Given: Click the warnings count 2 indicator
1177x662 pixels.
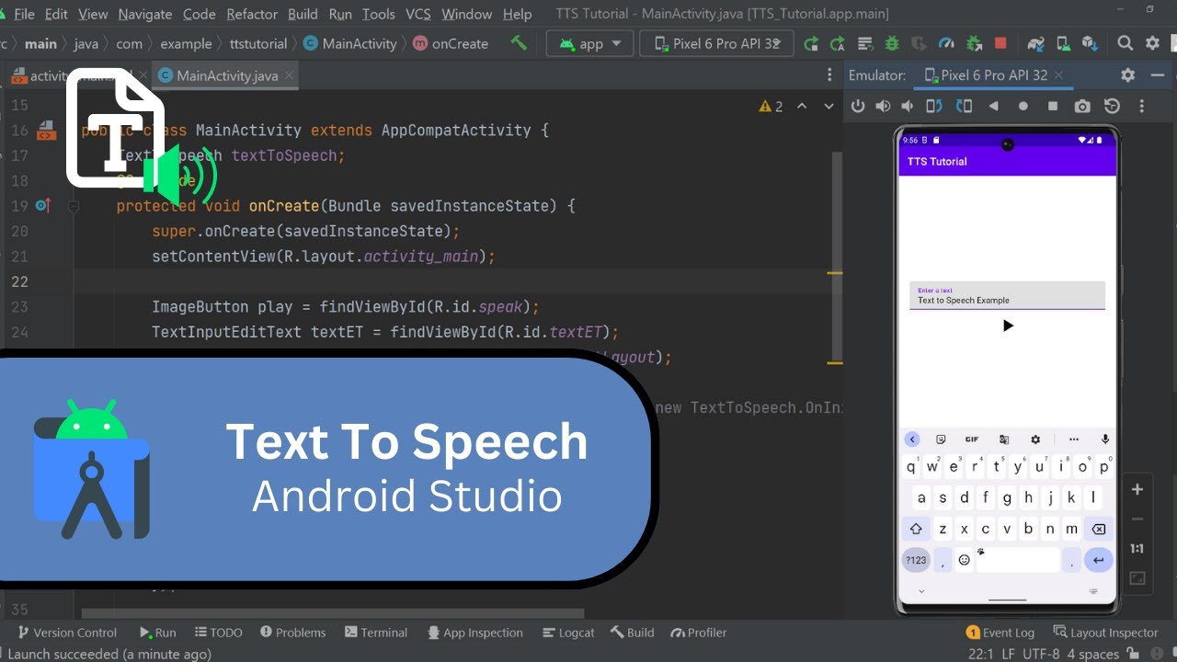Looking at the screenshot, I should click(771, 107).
